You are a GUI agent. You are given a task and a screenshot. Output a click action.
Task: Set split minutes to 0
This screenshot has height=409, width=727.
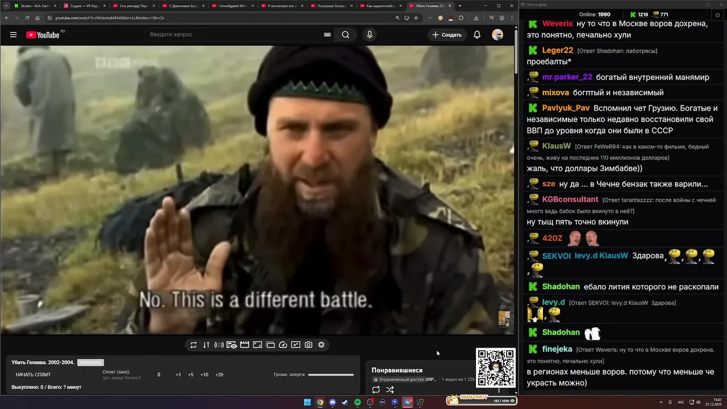tap(159, 375)
